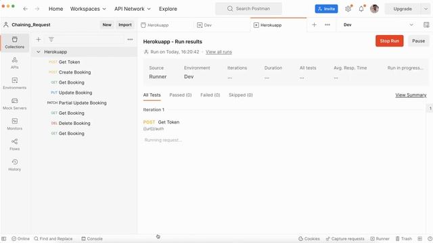Open the help icon in the status bar
Image resolution: width=433 pixels, height=243 pixels.
pos(430,238)
